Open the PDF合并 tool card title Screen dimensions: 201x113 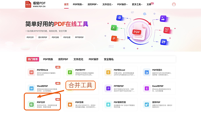click(x=41, y=102)
